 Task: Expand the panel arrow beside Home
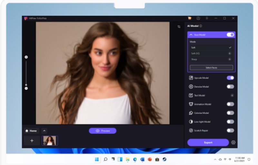tap(44, 131)
